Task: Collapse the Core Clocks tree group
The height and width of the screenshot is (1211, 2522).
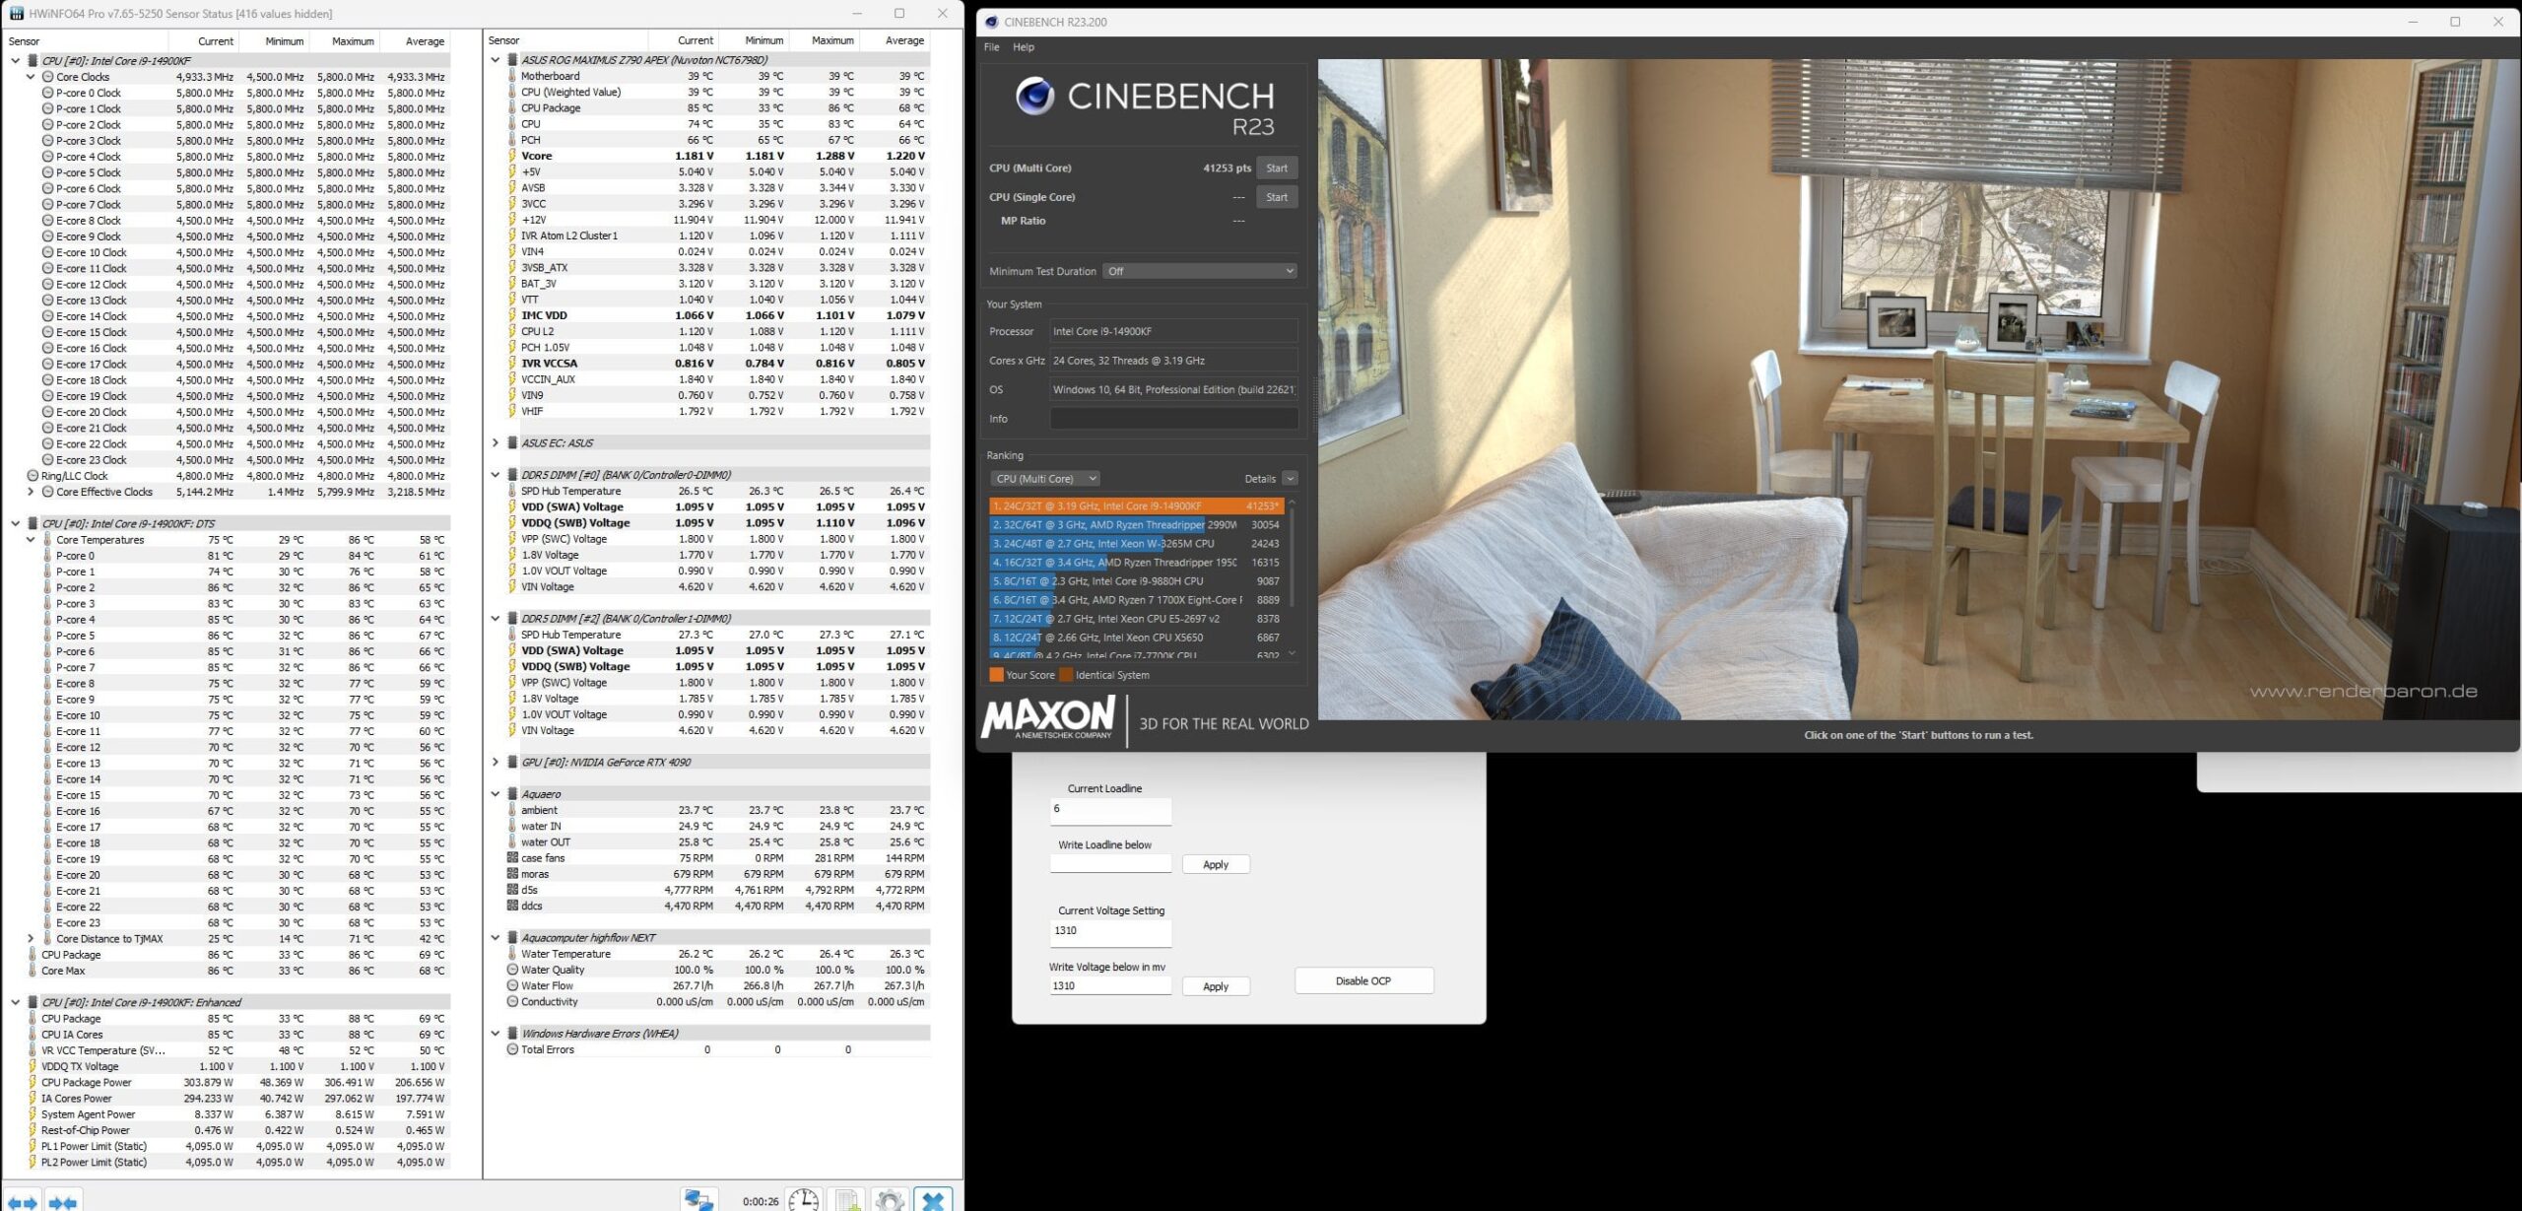Action: pos(31,77)
